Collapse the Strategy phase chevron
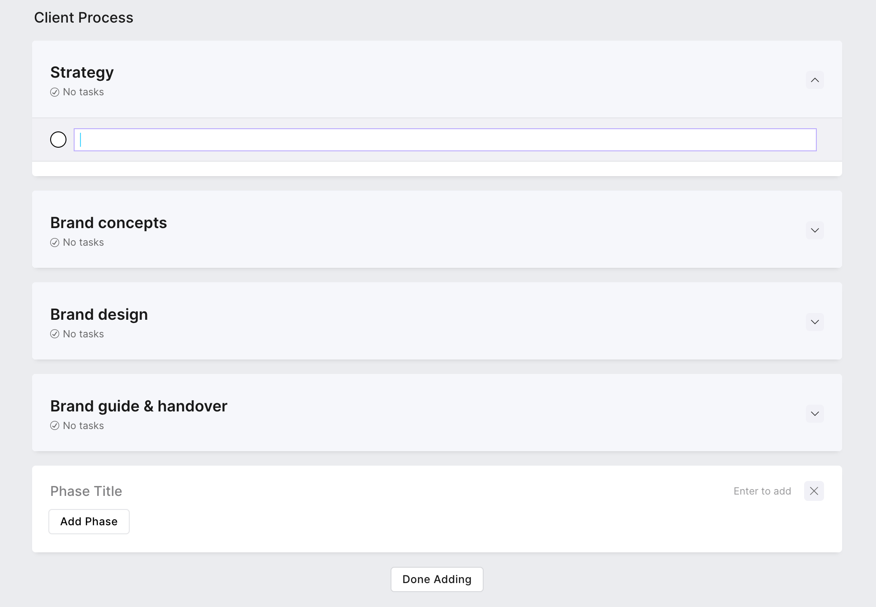The image size is (876, 607). 815,80
